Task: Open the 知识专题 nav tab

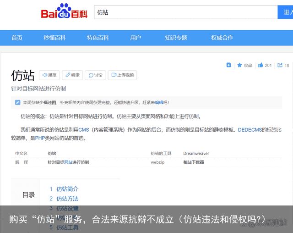Action: pos(176,38)
